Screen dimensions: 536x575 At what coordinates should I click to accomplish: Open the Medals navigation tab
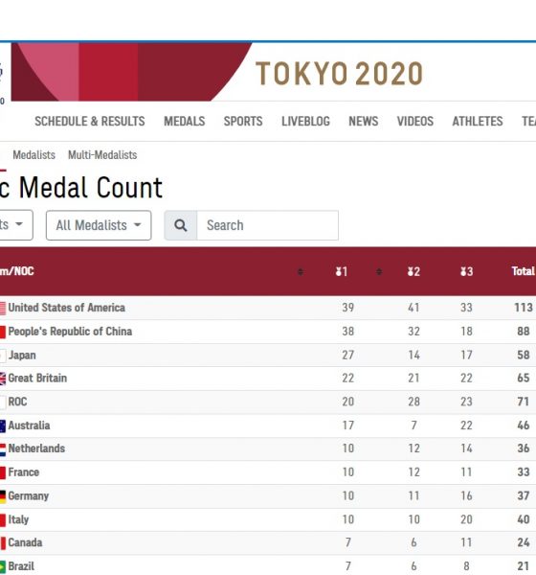pyautogui.click(x=185, y=121)
